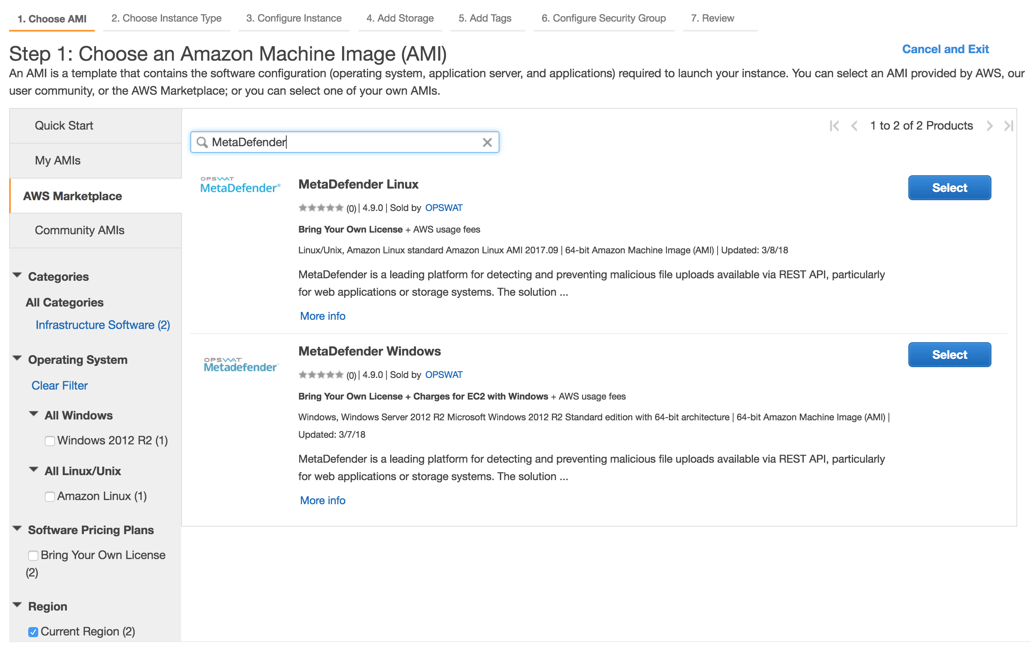1033x672 pixels.
Task: Click star rating of MetaDefender Windows
Action: click(x=321, y=375)
